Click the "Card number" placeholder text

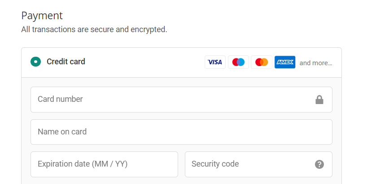[60, 99]
